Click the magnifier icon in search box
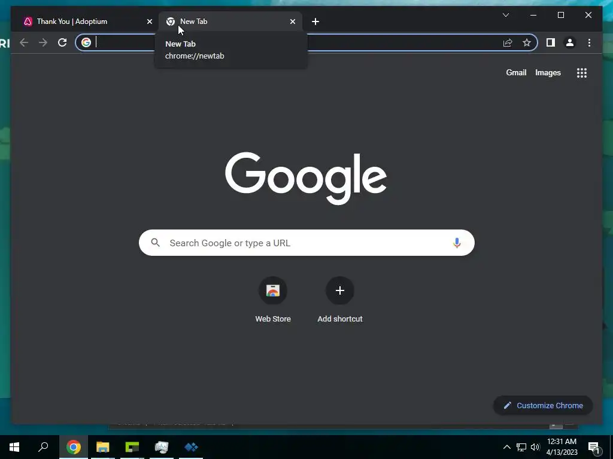The width and height of the screenshot is (613, 459). [155, 243]
